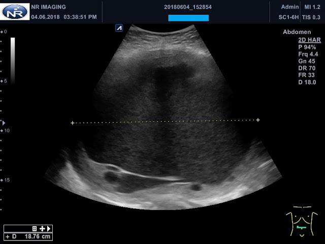This screenshot has width=325, height=244.
Task: Select the Gn 45 gain parameter
Action: point(307,61)
